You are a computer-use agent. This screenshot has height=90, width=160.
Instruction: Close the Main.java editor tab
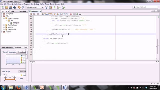40,11
